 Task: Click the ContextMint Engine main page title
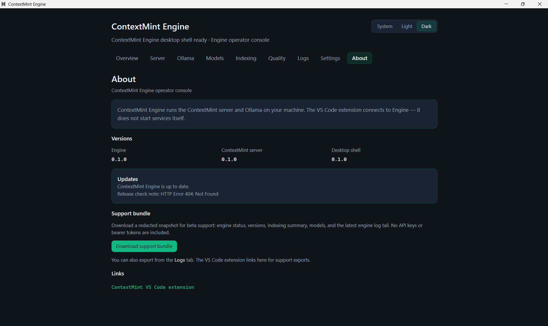coord(150,27)
